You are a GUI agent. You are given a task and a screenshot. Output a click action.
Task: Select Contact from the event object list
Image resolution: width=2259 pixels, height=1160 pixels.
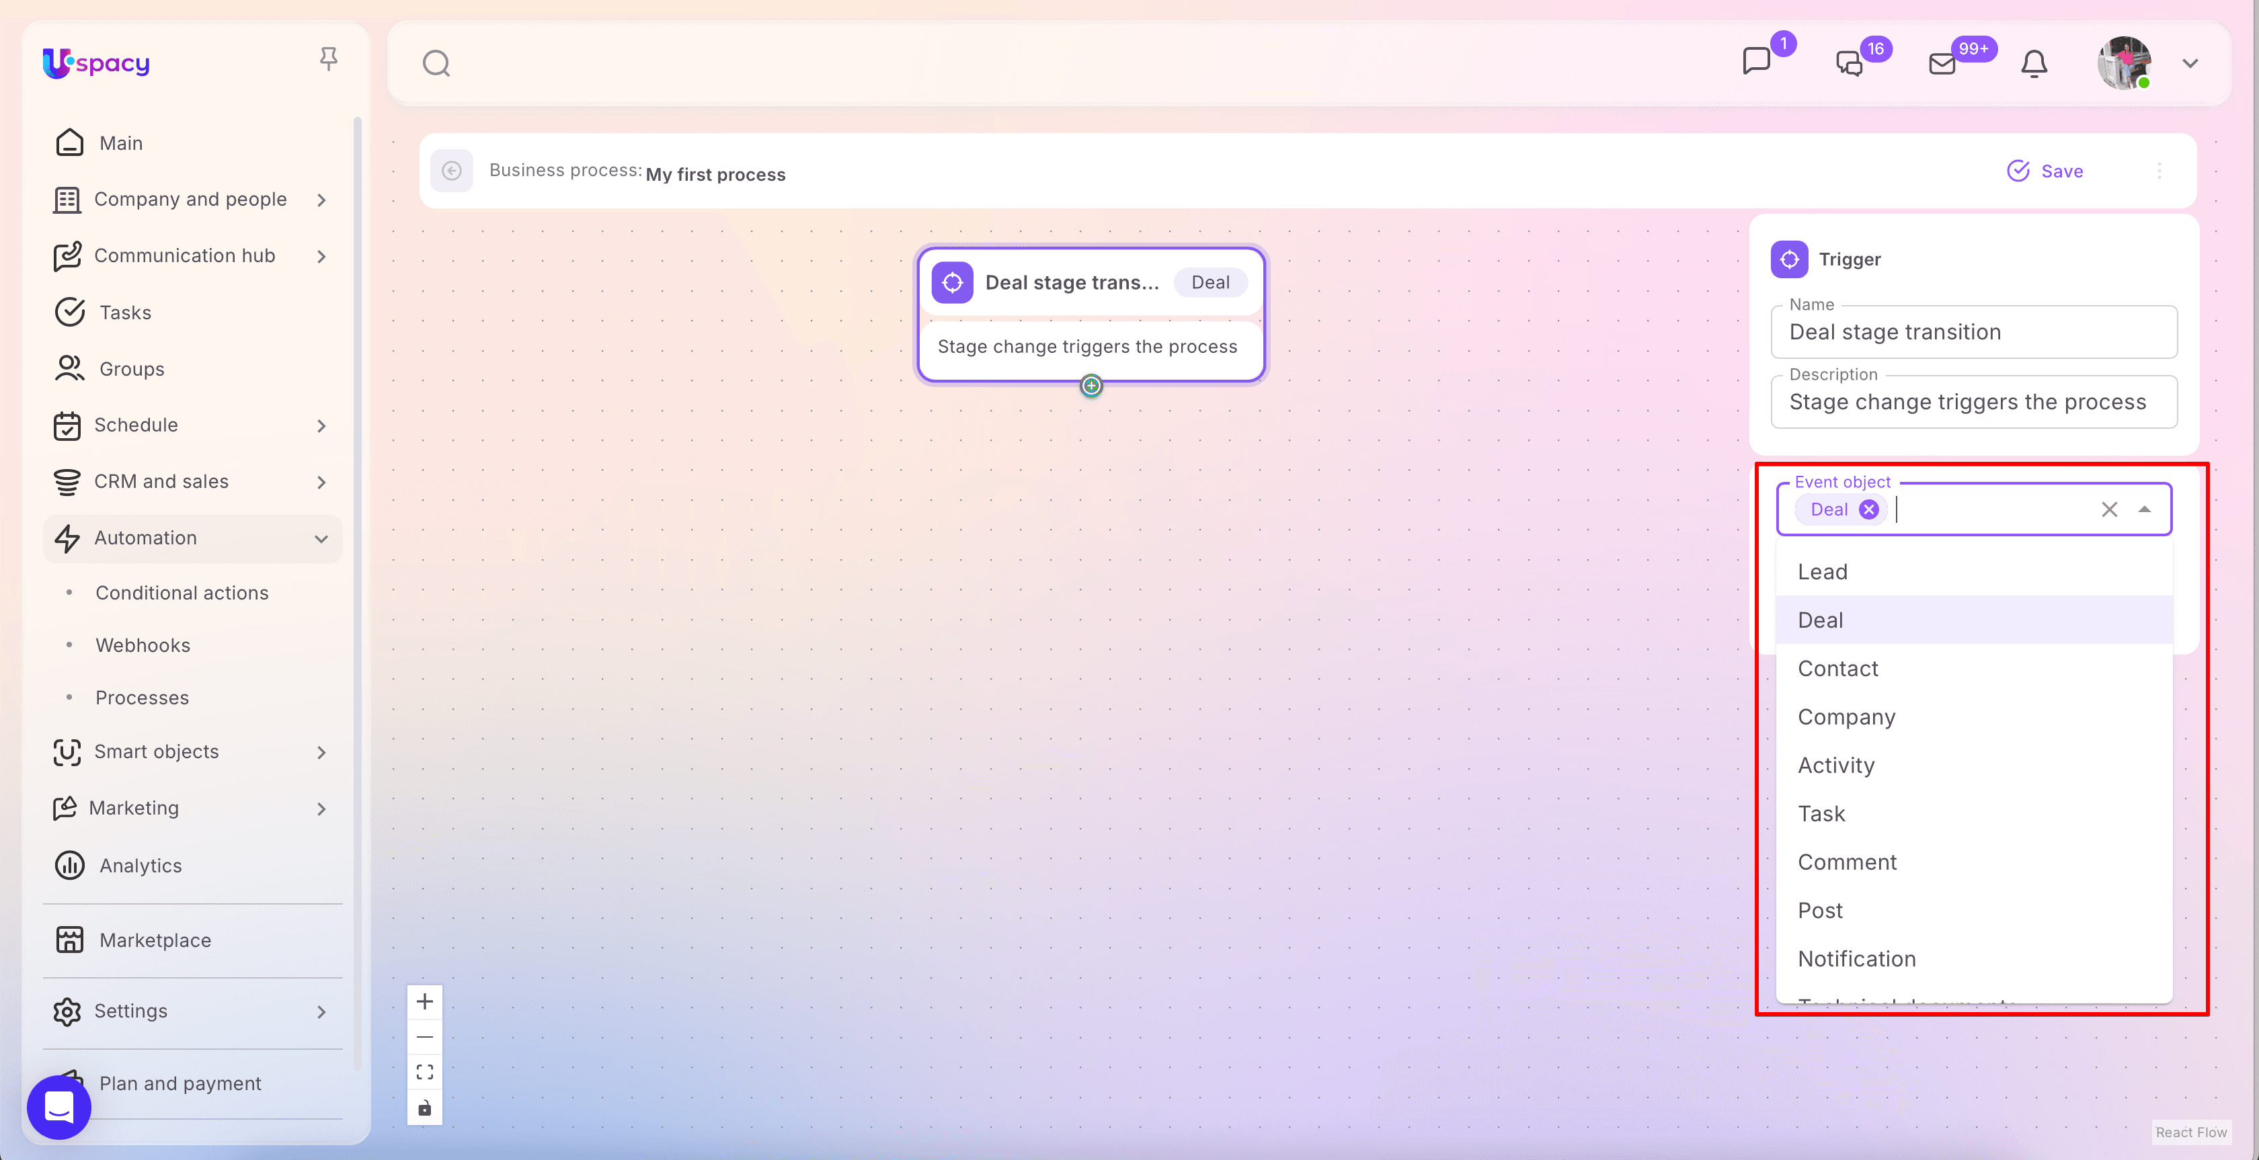pyautogui.click(x=1838, y=668)
